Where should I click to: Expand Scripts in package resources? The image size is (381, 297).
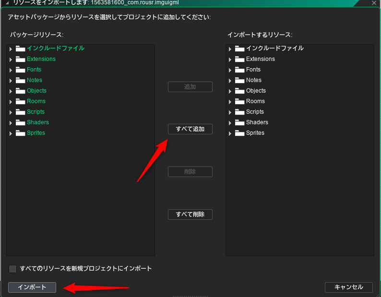[11, 112]
